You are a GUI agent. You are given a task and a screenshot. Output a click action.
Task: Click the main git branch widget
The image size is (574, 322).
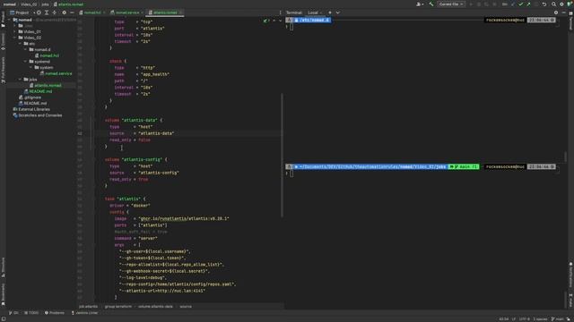(x=558, y=319)
